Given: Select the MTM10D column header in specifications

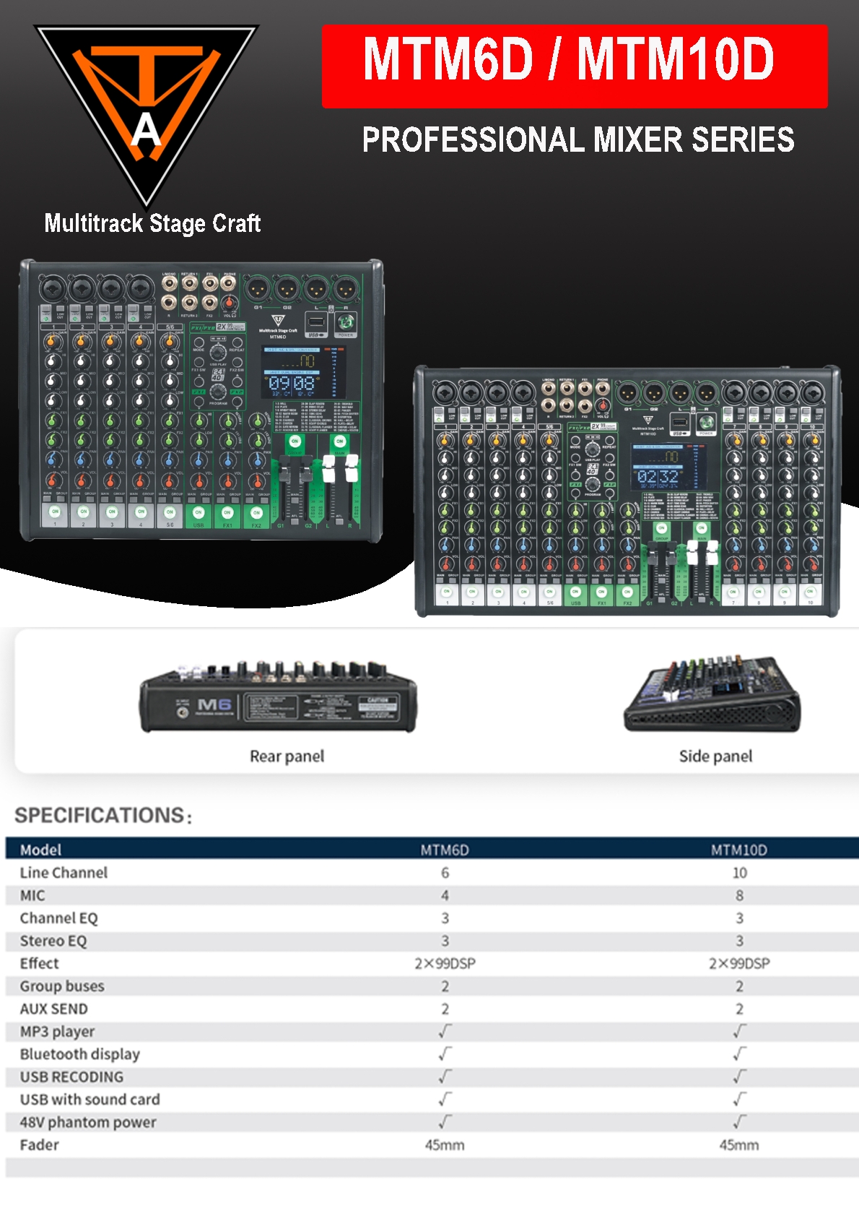Looking at the screenshot, I should tap(738, 850).
